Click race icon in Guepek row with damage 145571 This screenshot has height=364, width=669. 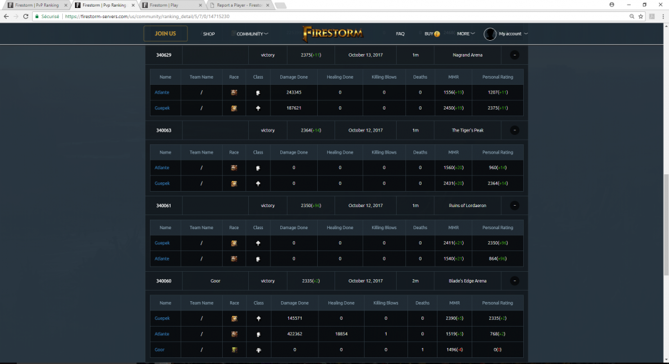coord(234,319)
